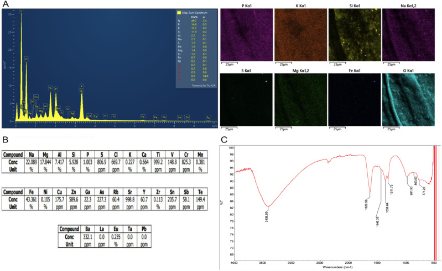This screenshot has width=442, height=271.
Task: Select the S Kα1 element map
Action: tap(247, 99)
